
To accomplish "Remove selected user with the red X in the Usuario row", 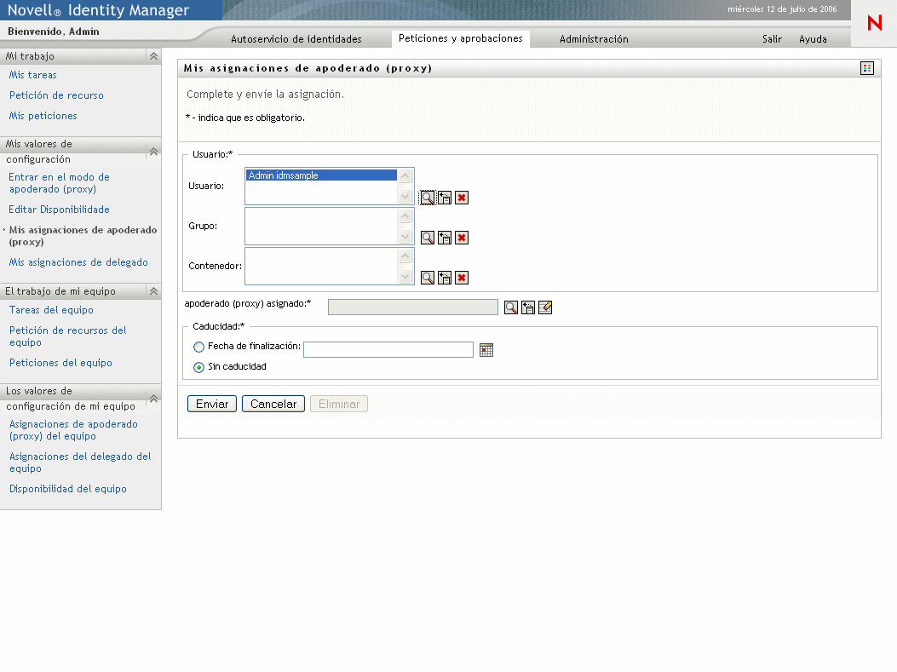I will [x=462, y=198].
